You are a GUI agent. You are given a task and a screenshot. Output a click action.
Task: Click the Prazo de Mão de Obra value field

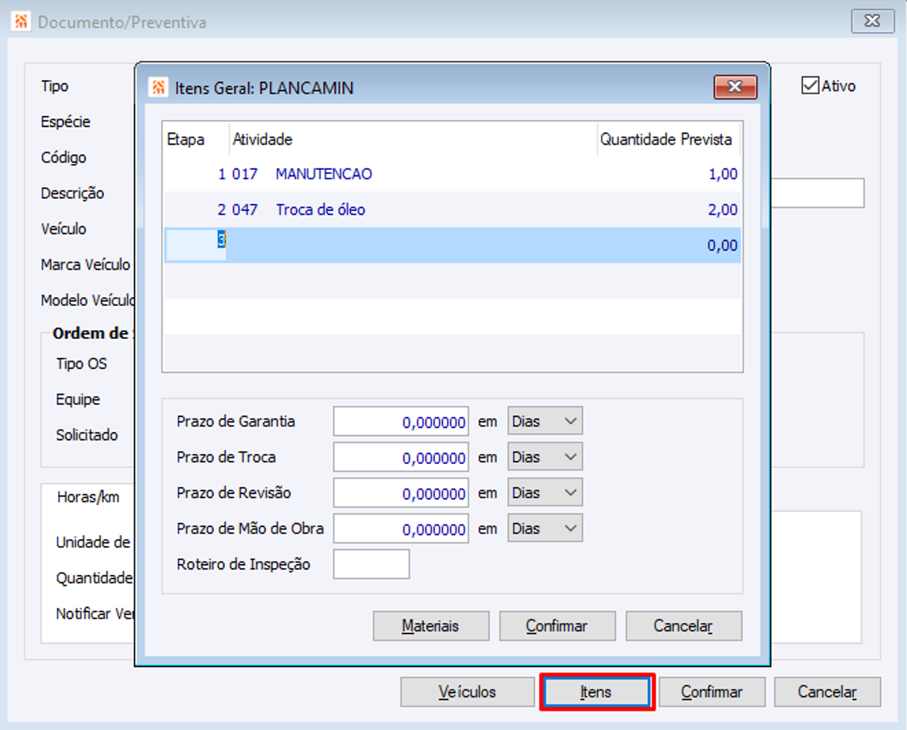401,529
